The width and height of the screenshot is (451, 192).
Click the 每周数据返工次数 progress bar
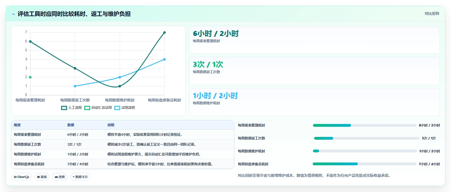(367, 138)
